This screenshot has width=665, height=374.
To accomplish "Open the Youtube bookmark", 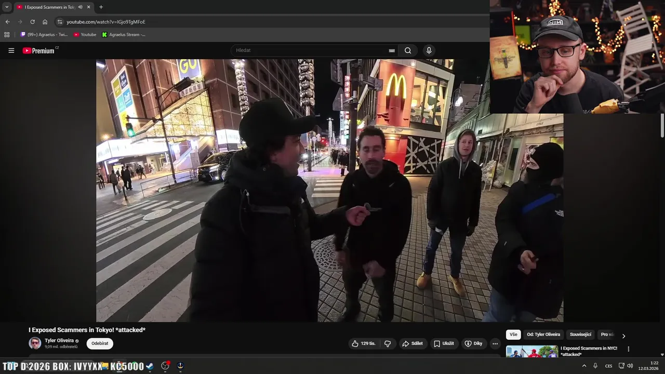I will (85, 35).
